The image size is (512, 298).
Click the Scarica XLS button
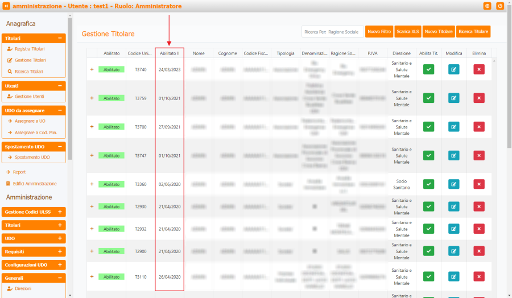pyautogui.click(x=408, y=32)
